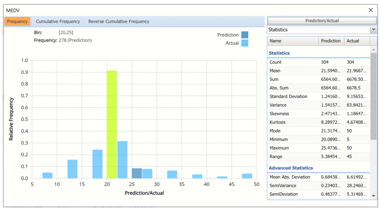Select the dark blue Prediction bar near 25
Viewport: 379px width, 208px height.
pyautogui.click(x=137, y=173)
